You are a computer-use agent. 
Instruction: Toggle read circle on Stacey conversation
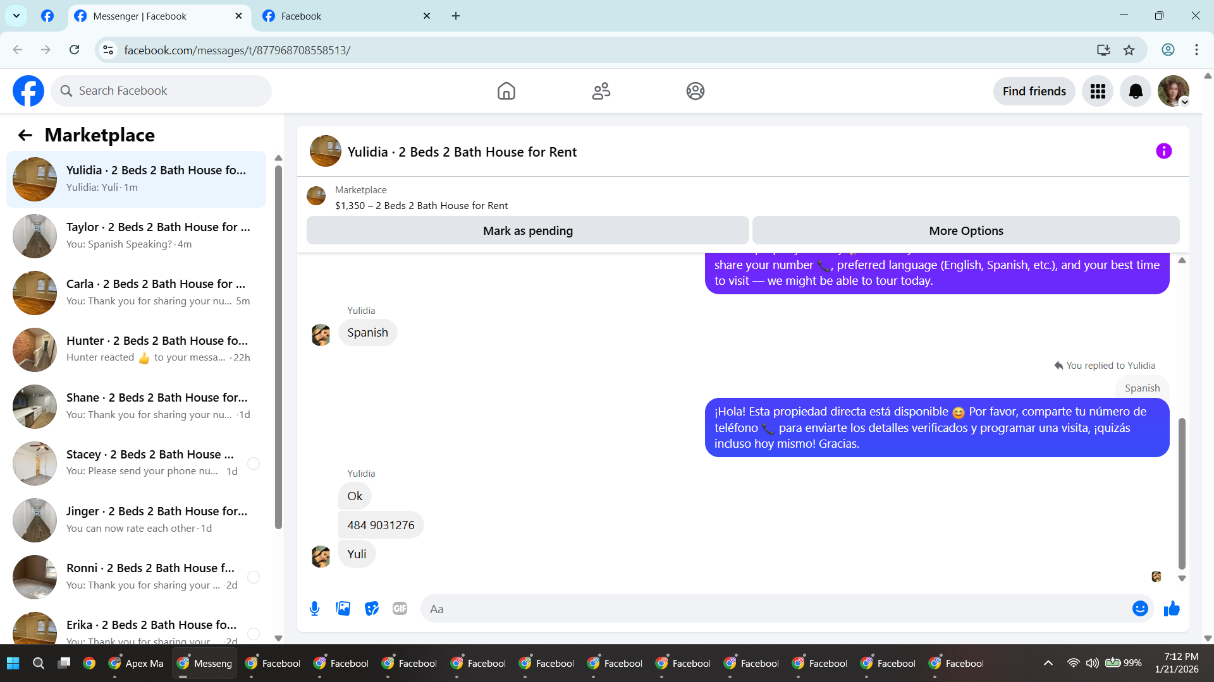coord(254,464)
